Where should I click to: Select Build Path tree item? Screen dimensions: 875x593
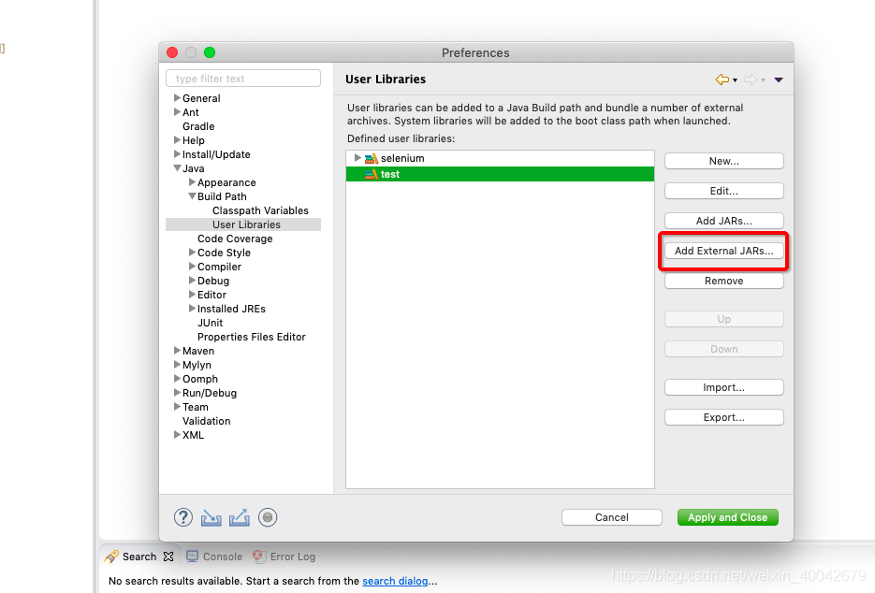tap(222, 197)
